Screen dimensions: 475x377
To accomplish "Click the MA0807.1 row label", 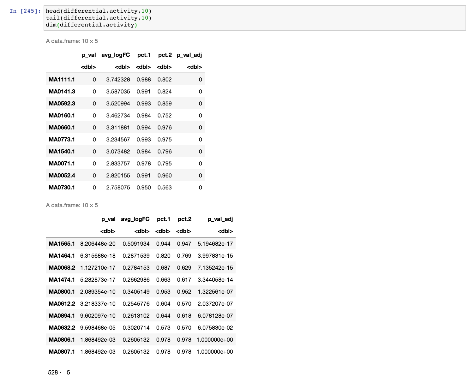I will (x=62, y=351).
